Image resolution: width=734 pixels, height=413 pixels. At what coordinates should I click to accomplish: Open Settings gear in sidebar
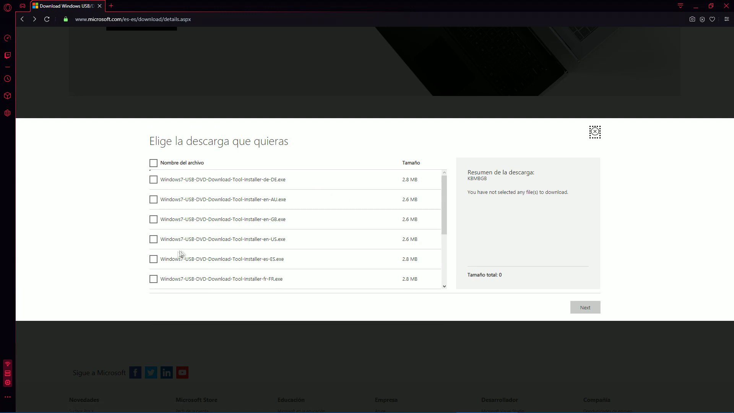click(8, 113)
